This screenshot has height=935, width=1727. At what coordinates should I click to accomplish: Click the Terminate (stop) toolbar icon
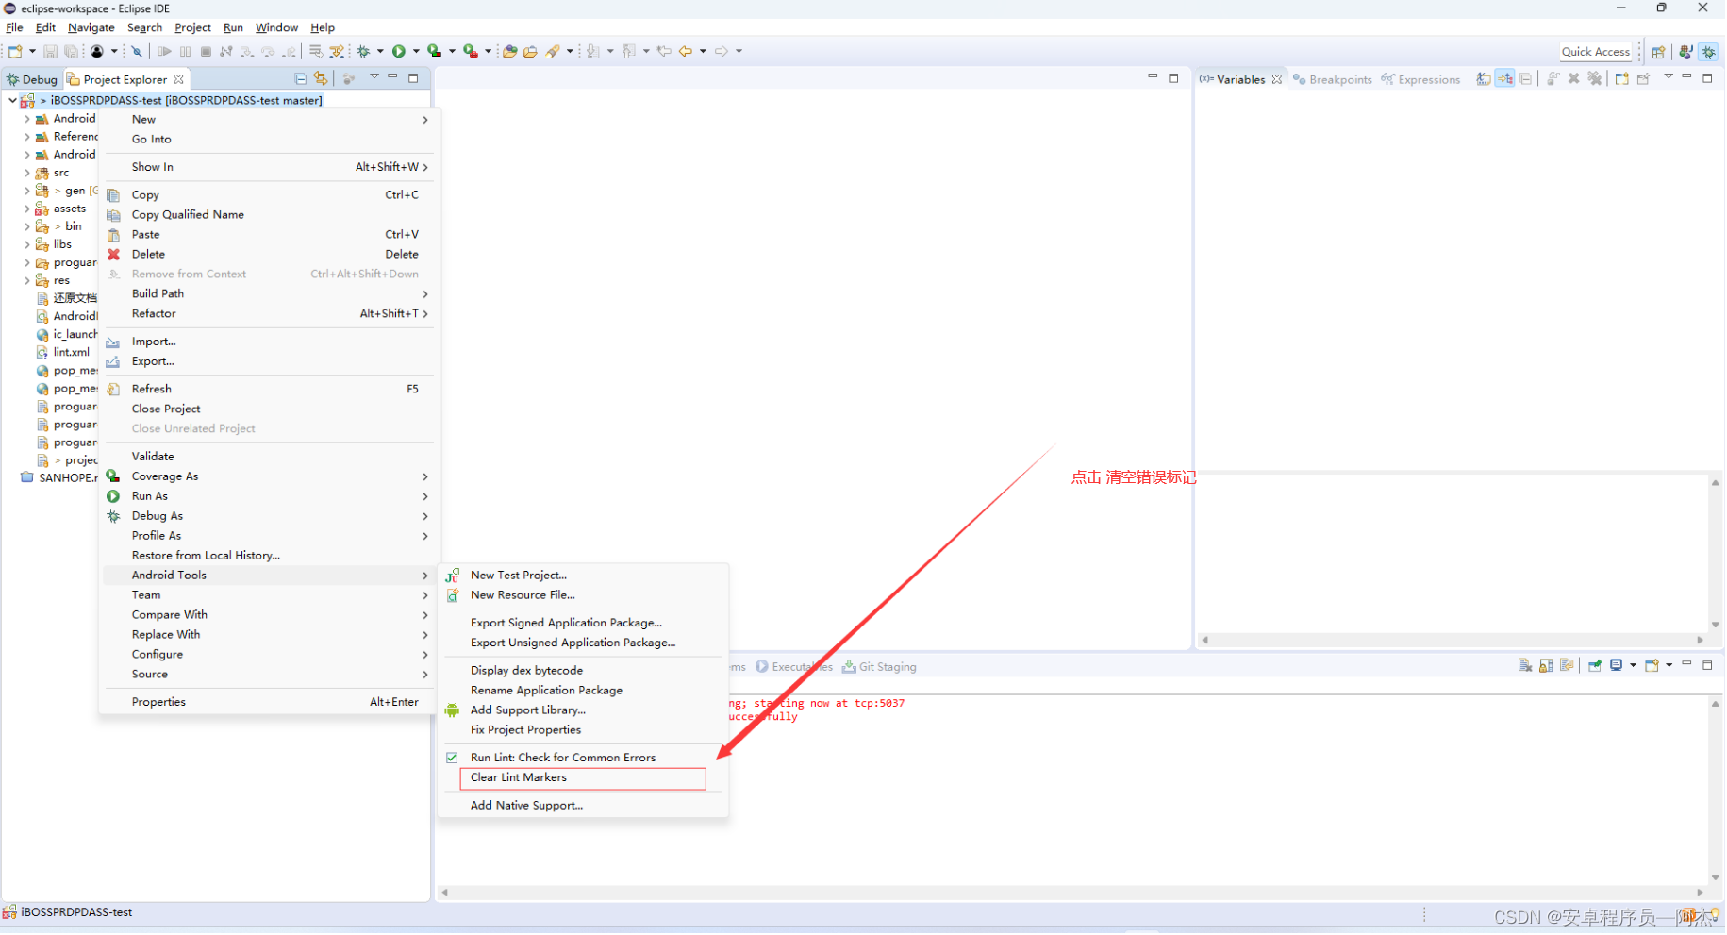coord(206,51)
